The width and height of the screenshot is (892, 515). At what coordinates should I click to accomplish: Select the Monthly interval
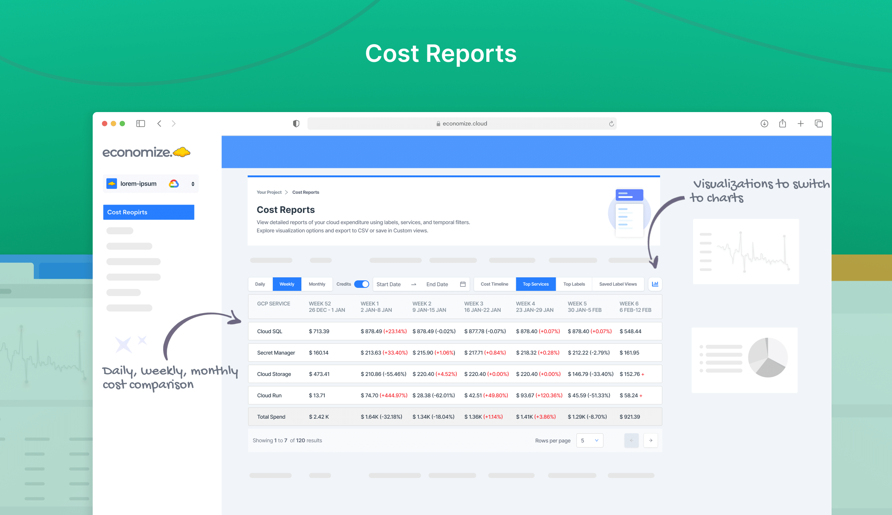tap(317, 284)
